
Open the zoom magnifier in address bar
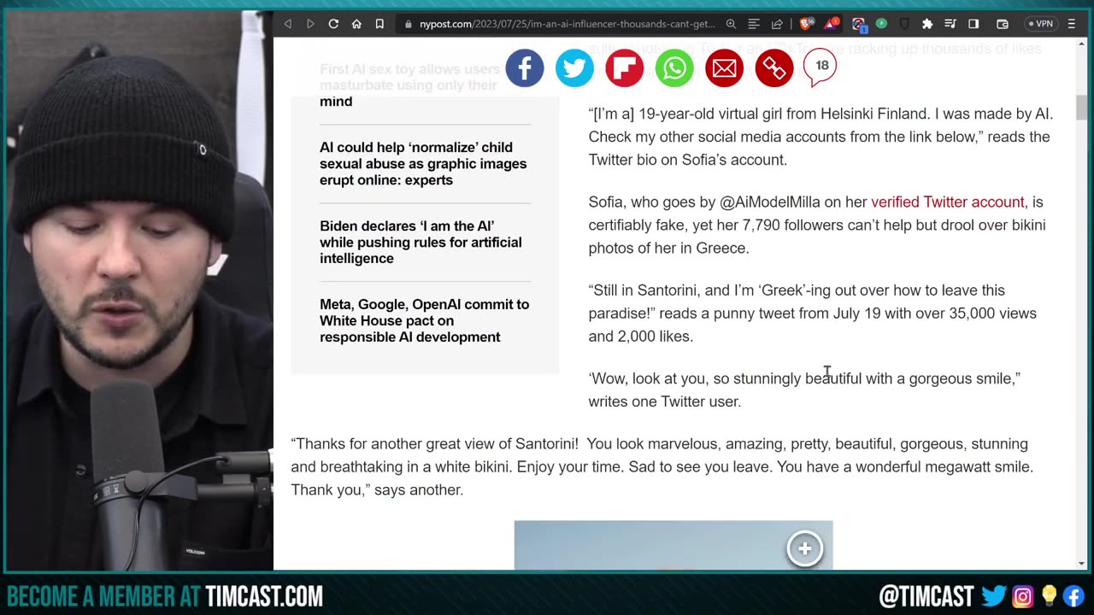click(731, 24)
